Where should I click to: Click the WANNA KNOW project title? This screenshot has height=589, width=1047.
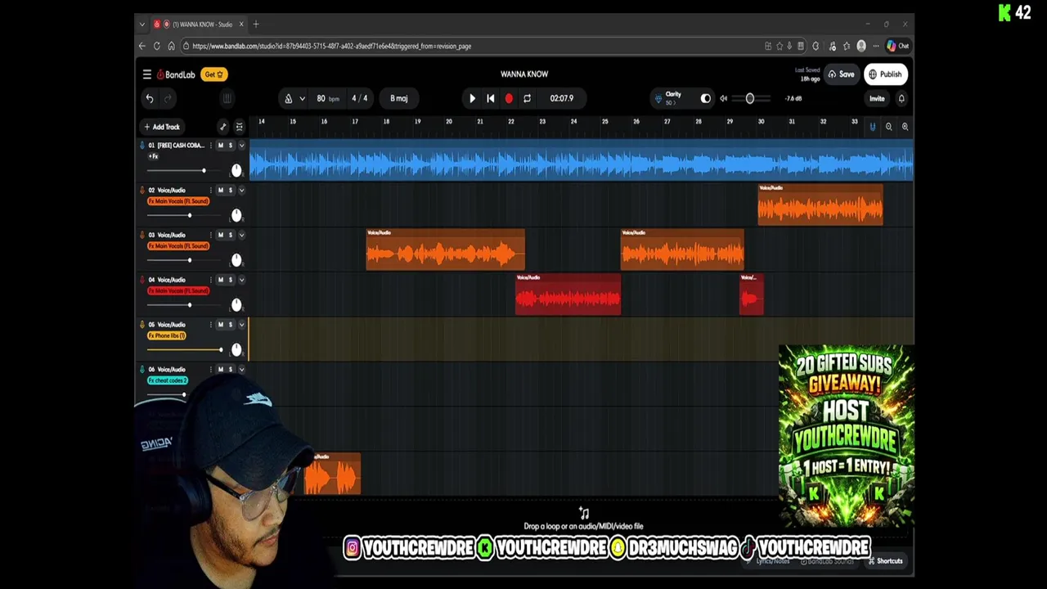click(x=524, y=74)
